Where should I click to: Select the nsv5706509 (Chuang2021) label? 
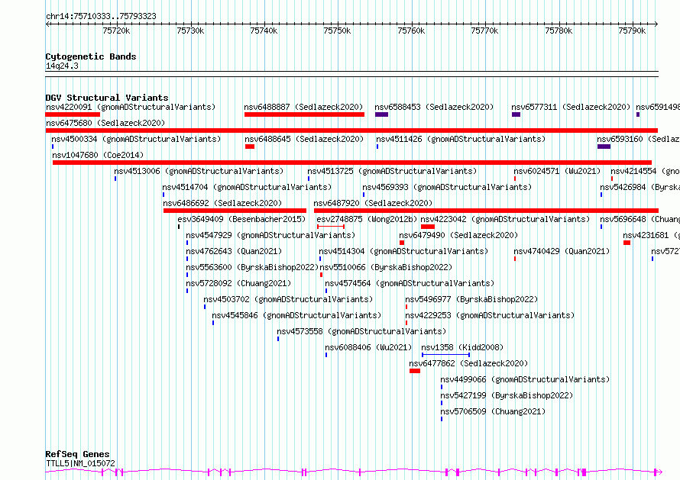493,411
